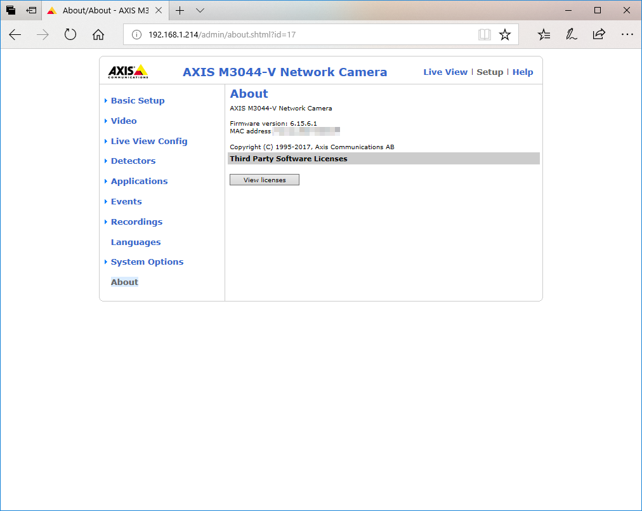The width and height of the screenshot is (642, 511).
Task: Close the About/About - AXIS tab
Action: click(x=159, y=10)
